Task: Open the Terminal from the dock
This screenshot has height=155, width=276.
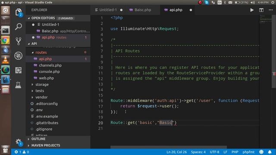Action: point(6,31)
